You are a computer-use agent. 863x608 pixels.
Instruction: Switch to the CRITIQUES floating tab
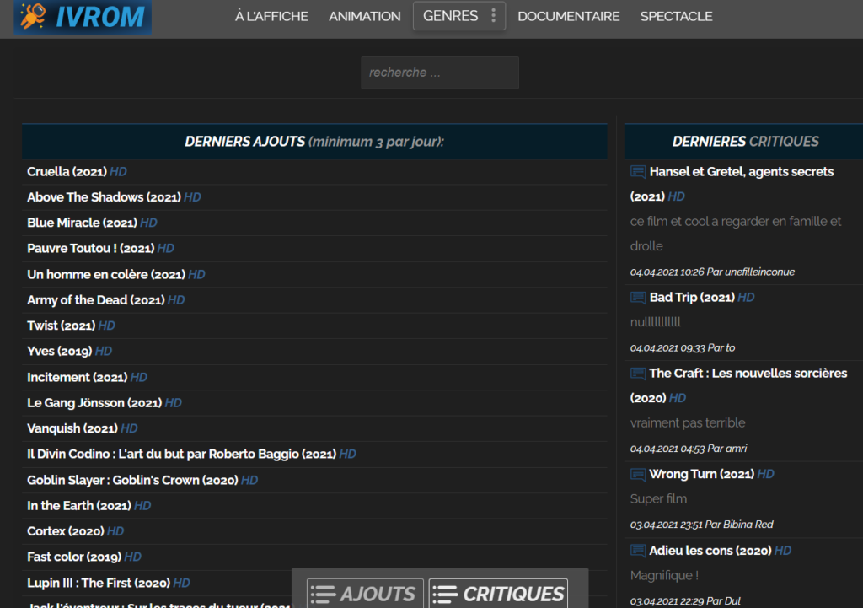pos(498,594)
